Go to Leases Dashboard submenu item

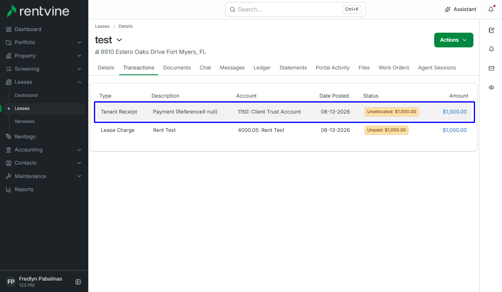[x=26, y=95]
